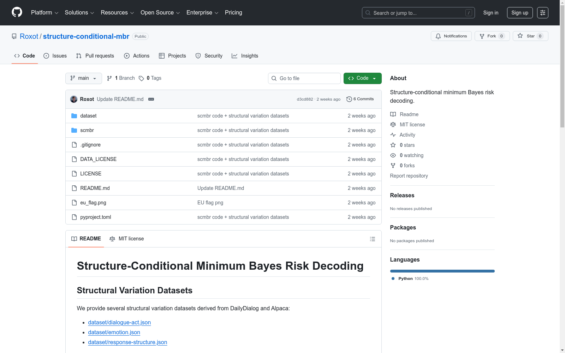Open the main branch selector dropdown
Image resolution: width=565 pixels, height=353 pixels.
[84, 78]
